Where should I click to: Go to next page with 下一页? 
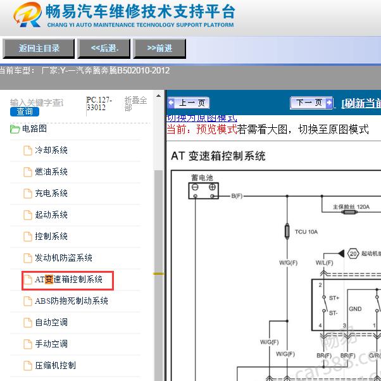coord(311,103)
